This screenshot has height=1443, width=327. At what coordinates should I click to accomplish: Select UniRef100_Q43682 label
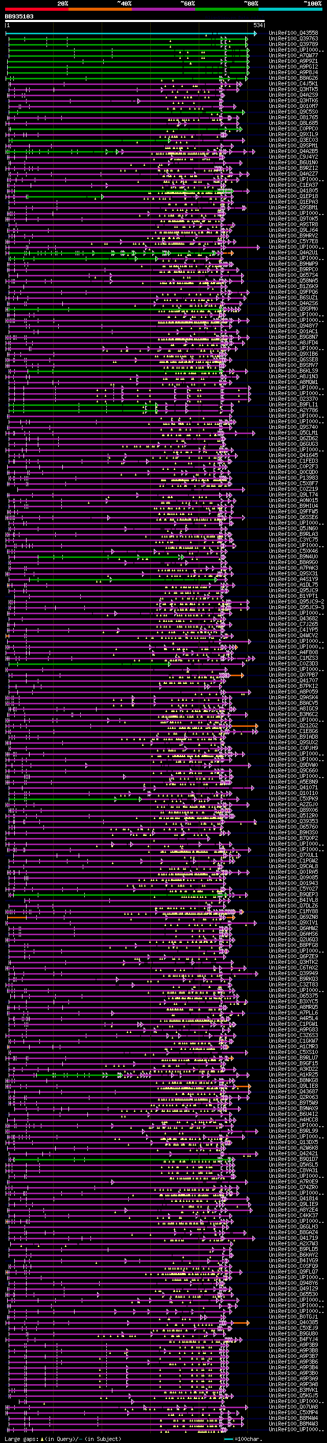coord(293,618)
